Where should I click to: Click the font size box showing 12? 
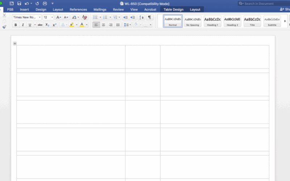click(x=46, y=17)
